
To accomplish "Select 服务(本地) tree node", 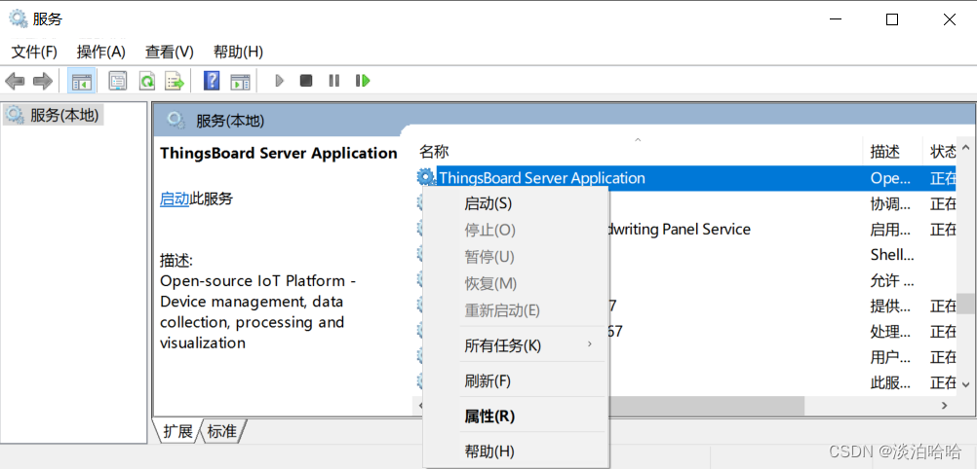I will (x=53, y=115).
